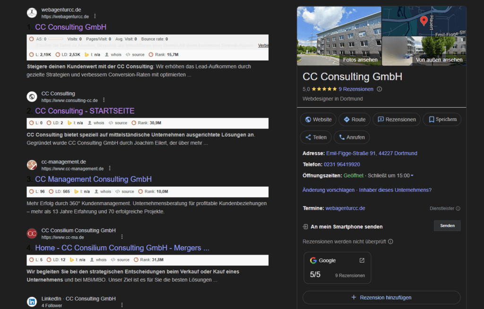Open CC Management Consulting GmbH result
The width and height of the screenshot is (484, 309).
point(93,180)
